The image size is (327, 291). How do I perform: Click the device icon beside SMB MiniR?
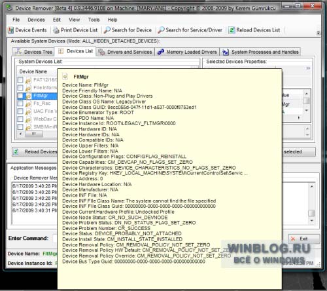(28, 127)
